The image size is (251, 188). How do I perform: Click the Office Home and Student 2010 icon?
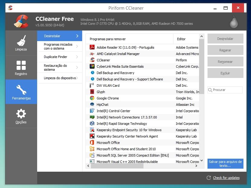coord(92,149)
